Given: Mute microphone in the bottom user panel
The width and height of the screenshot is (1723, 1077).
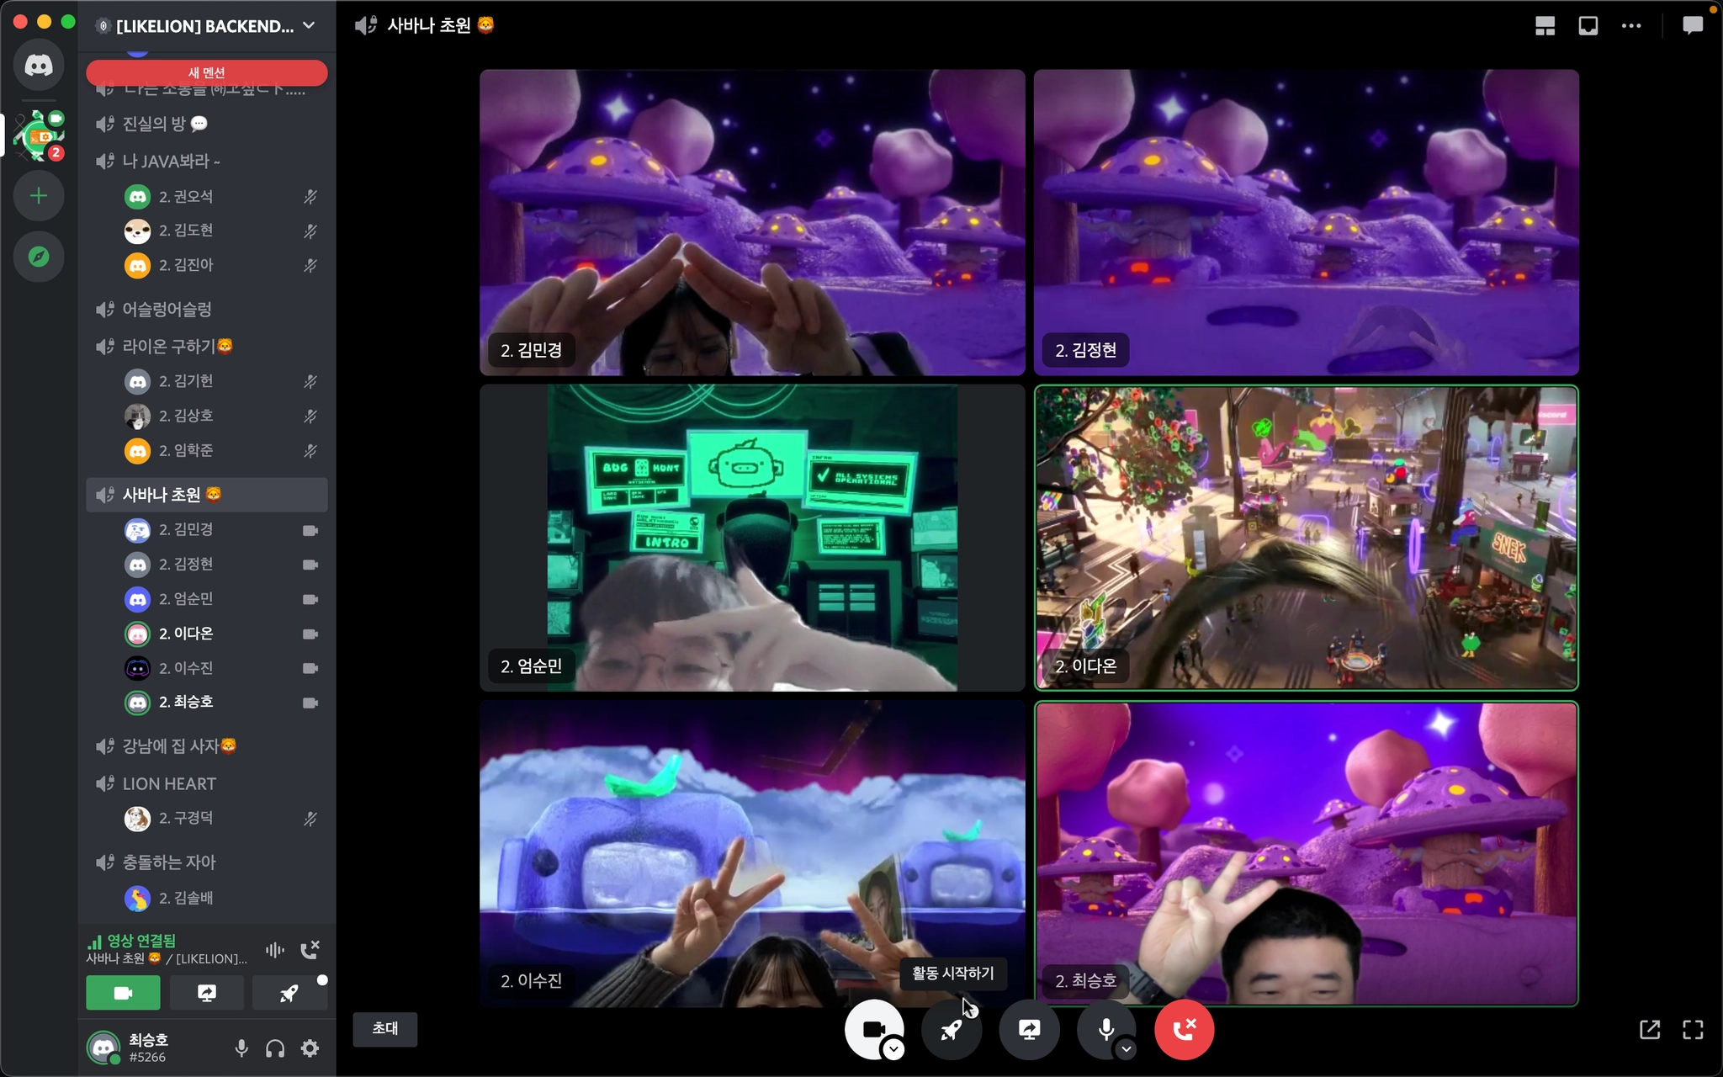Looking at the screenshot, I should coord(241,1048).
